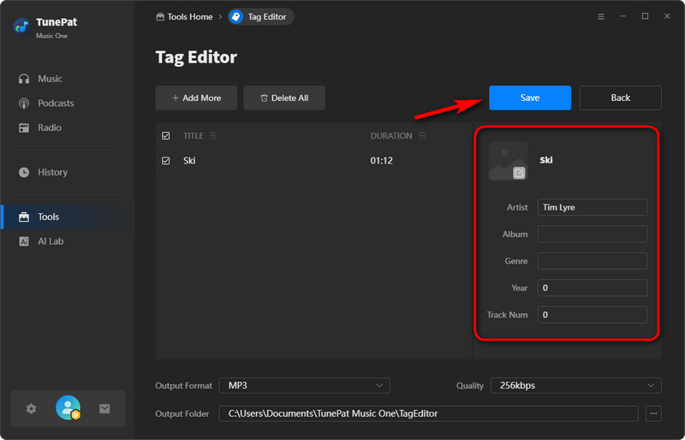Click the History clock icon
Viewport: 685px width, 440px height.
24,172
